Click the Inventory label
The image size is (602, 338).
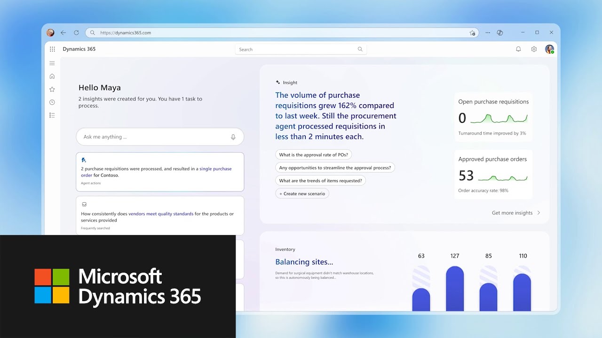tap(285, 249)
